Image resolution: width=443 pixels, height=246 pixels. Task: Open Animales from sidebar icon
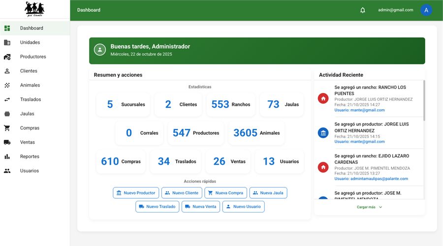(7, 85)
